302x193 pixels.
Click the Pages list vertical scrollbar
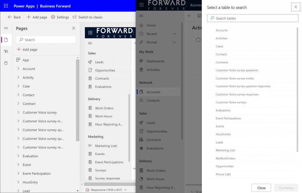tap(78, 100)
